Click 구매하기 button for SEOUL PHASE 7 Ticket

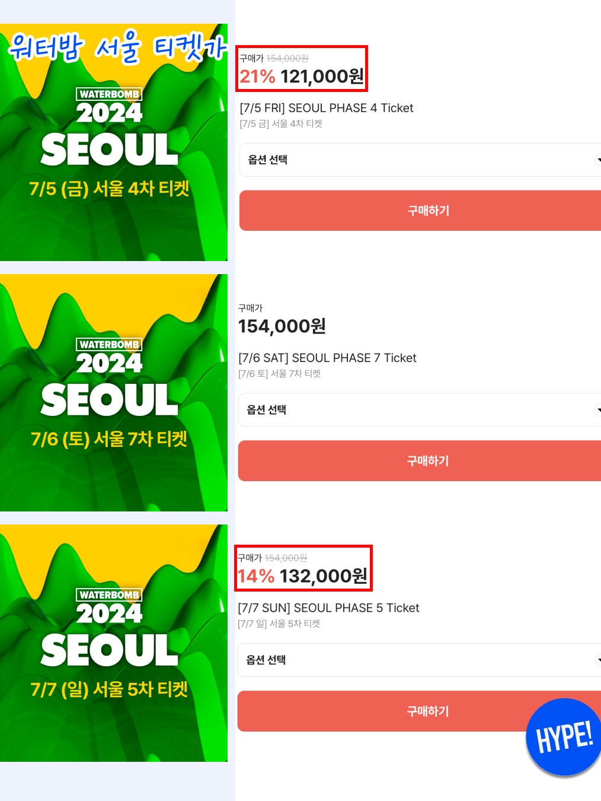click(420, 461)
